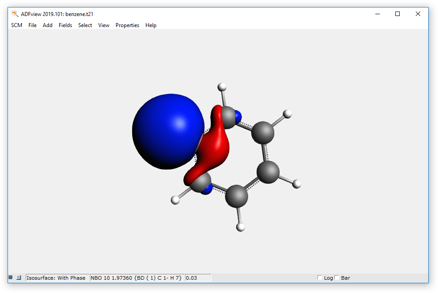Open the Add menu
Screen dimensions: 438x293
tap(48, 25)
